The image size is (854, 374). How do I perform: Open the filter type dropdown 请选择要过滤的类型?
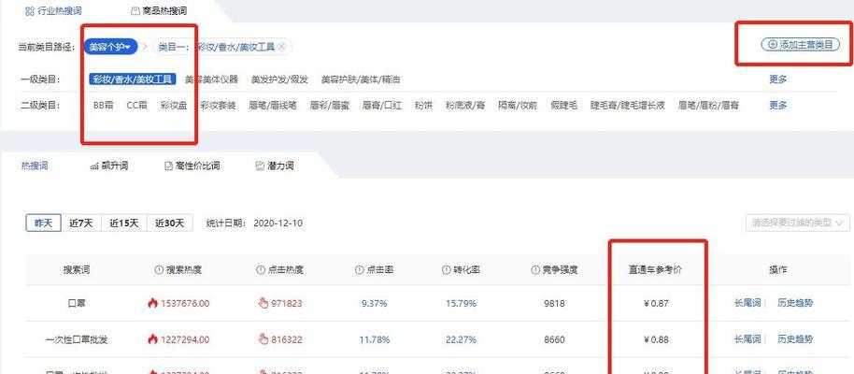click(x=797, y=223)
